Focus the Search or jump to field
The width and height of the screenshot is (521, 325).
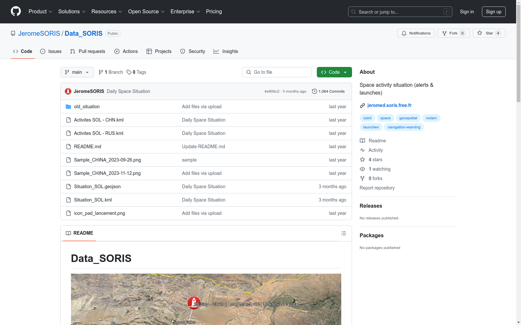pos(400,12)
